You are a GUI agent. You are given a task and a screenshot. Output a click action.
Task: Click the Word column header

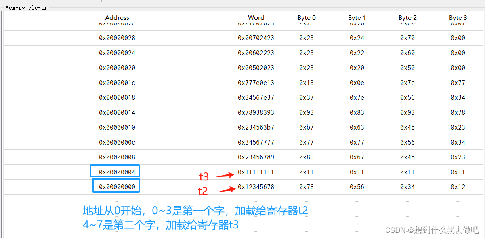pos(256,17)
